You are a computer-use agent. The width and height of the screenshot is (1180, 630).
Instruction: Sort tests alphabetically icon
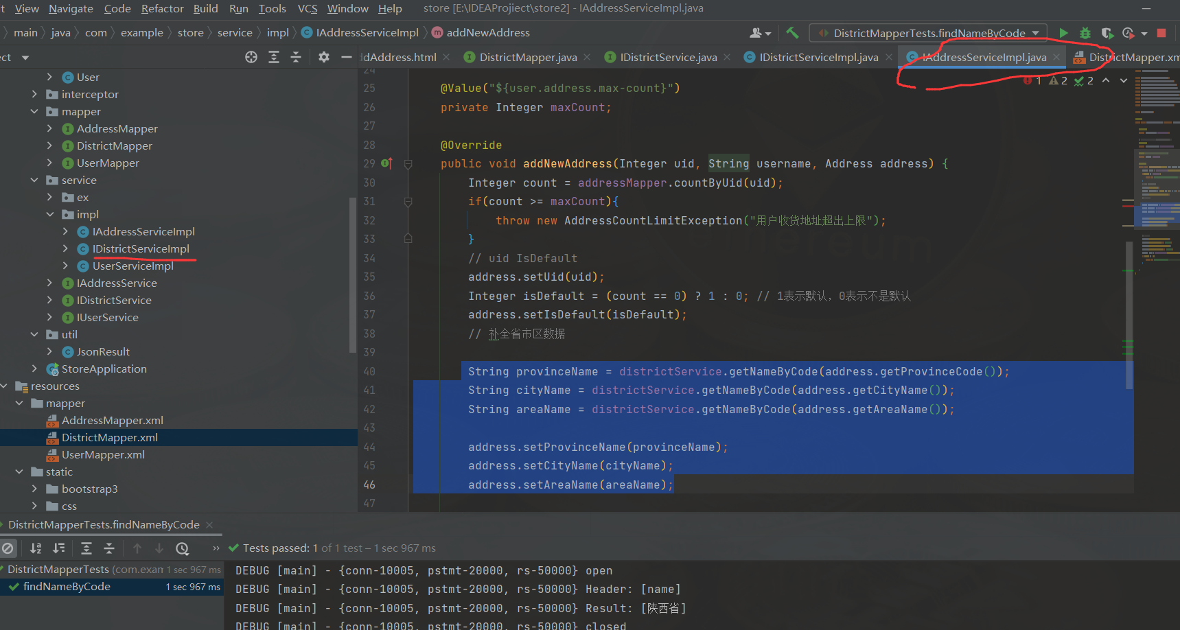click(36, 548)
